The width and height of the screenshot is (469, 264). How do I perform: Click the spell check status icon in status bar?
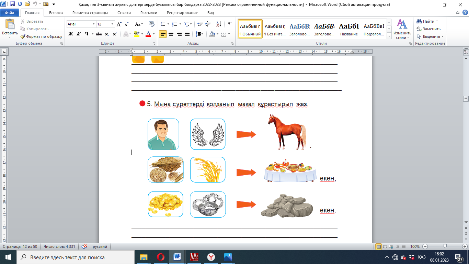[x=84, y=246]
